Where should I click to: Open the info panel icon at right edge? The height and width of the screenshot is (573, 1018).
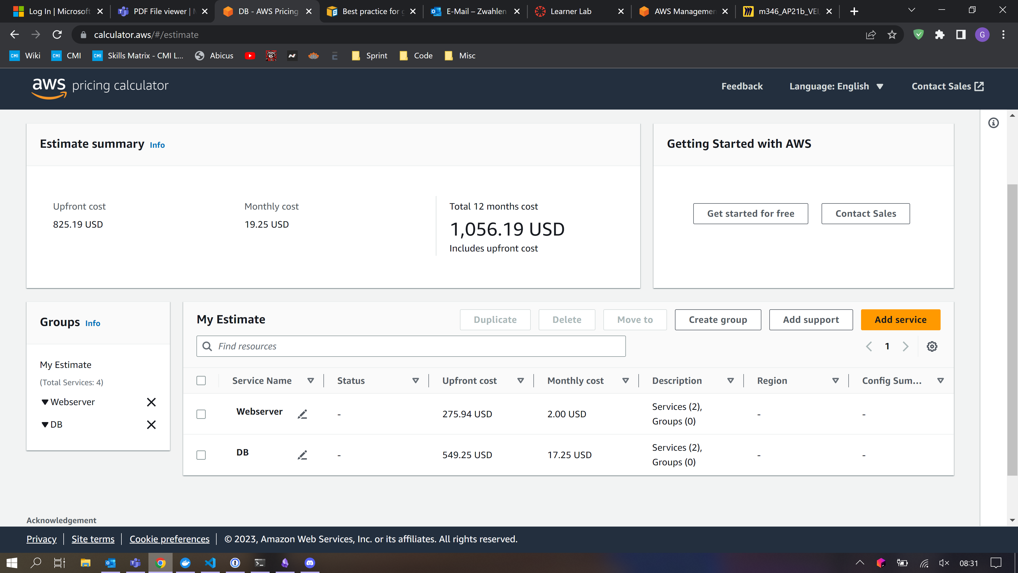tap(993, 123)
